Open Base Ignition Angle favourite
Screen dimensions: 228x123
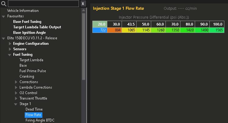click(29, 33)
